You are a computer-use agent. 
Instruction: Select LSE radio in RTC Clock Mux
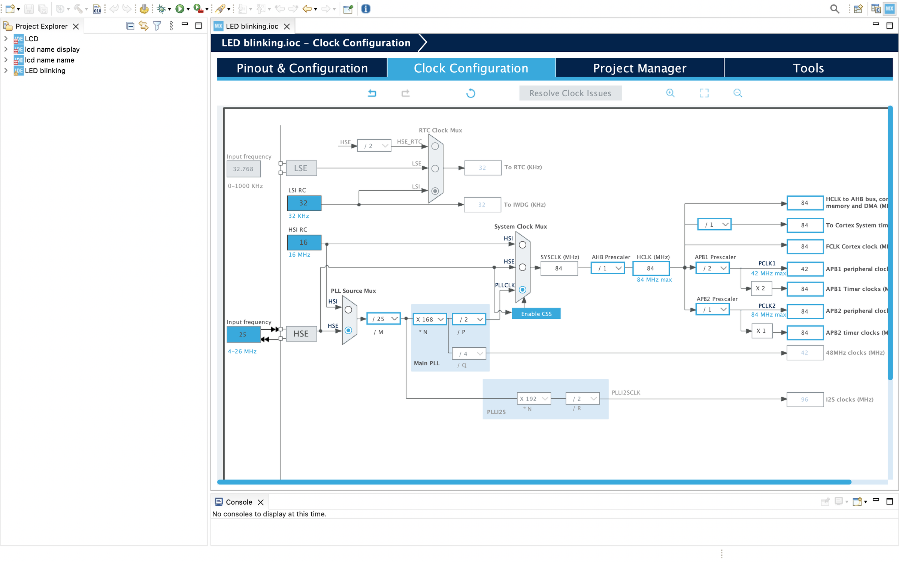(435, 169)
